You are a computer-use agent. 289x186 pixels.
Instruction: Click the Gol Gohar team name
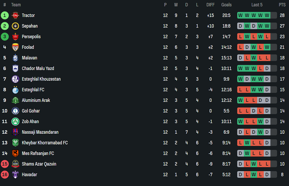click(x=31, y=111)
